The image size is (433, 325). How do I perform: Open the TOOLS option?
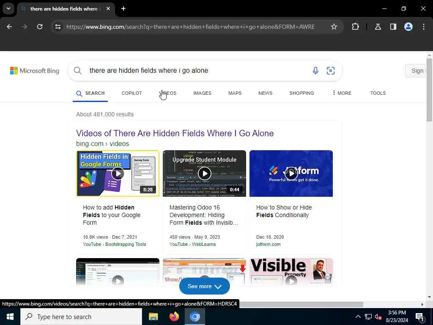pyautogui.click(x=378, y=93)
